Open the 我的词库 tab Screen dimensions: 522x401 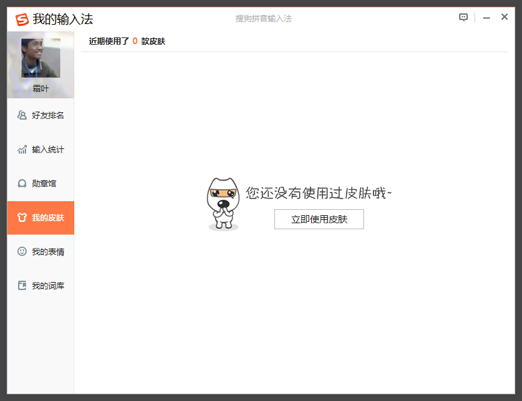pyautogui.click(x=41, y=285)
